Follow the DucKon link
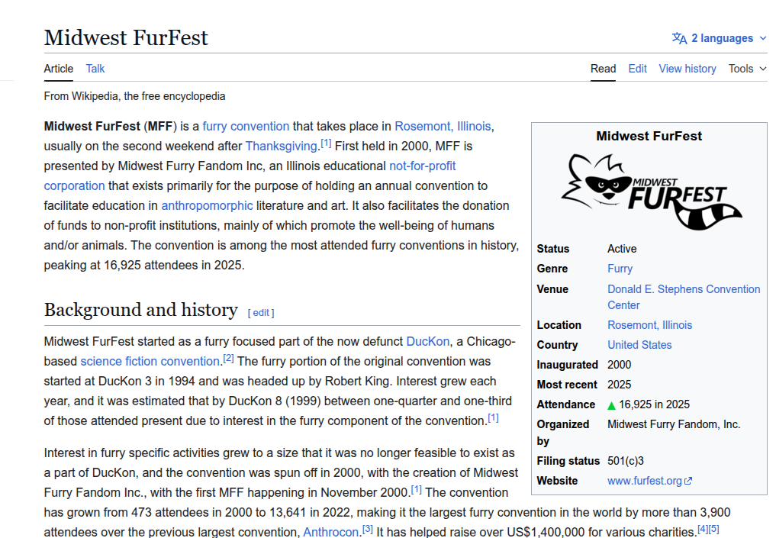This screenshot has height=538, width=776. click(427, 341)
